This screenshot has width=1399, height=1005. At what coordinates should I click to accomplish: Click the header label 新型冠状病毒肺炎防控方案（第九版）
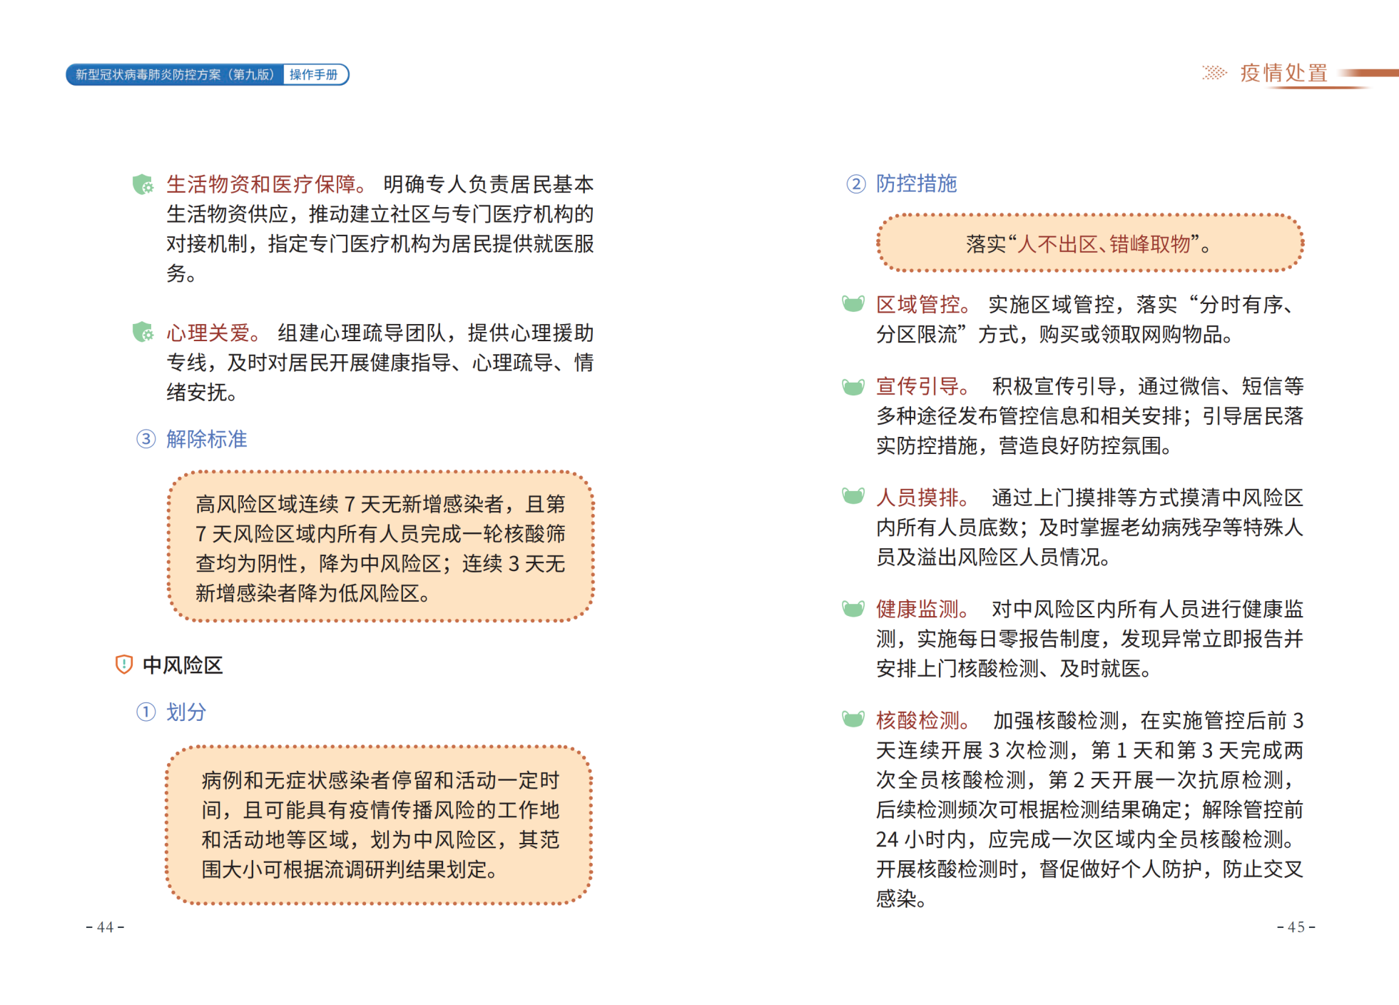click(175, 74)
